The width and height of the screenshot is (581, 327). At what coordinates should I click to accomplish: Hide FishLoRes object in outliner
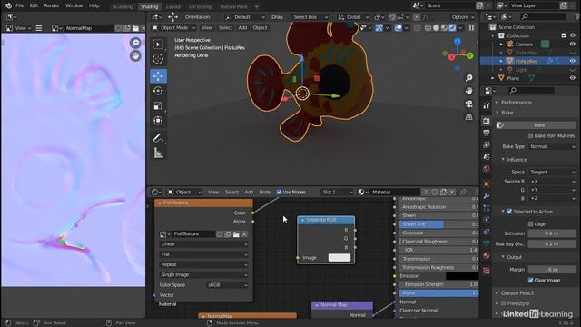tap(573, 61)
